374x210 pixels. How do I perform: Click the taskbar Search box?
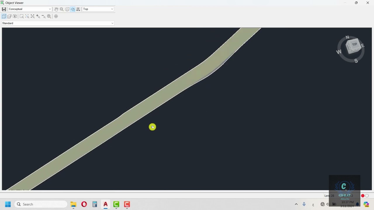click(x=41, y=204)
